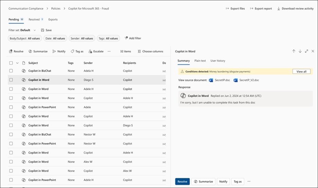Click Export report

pyautogui.click(x=261, y=8)
